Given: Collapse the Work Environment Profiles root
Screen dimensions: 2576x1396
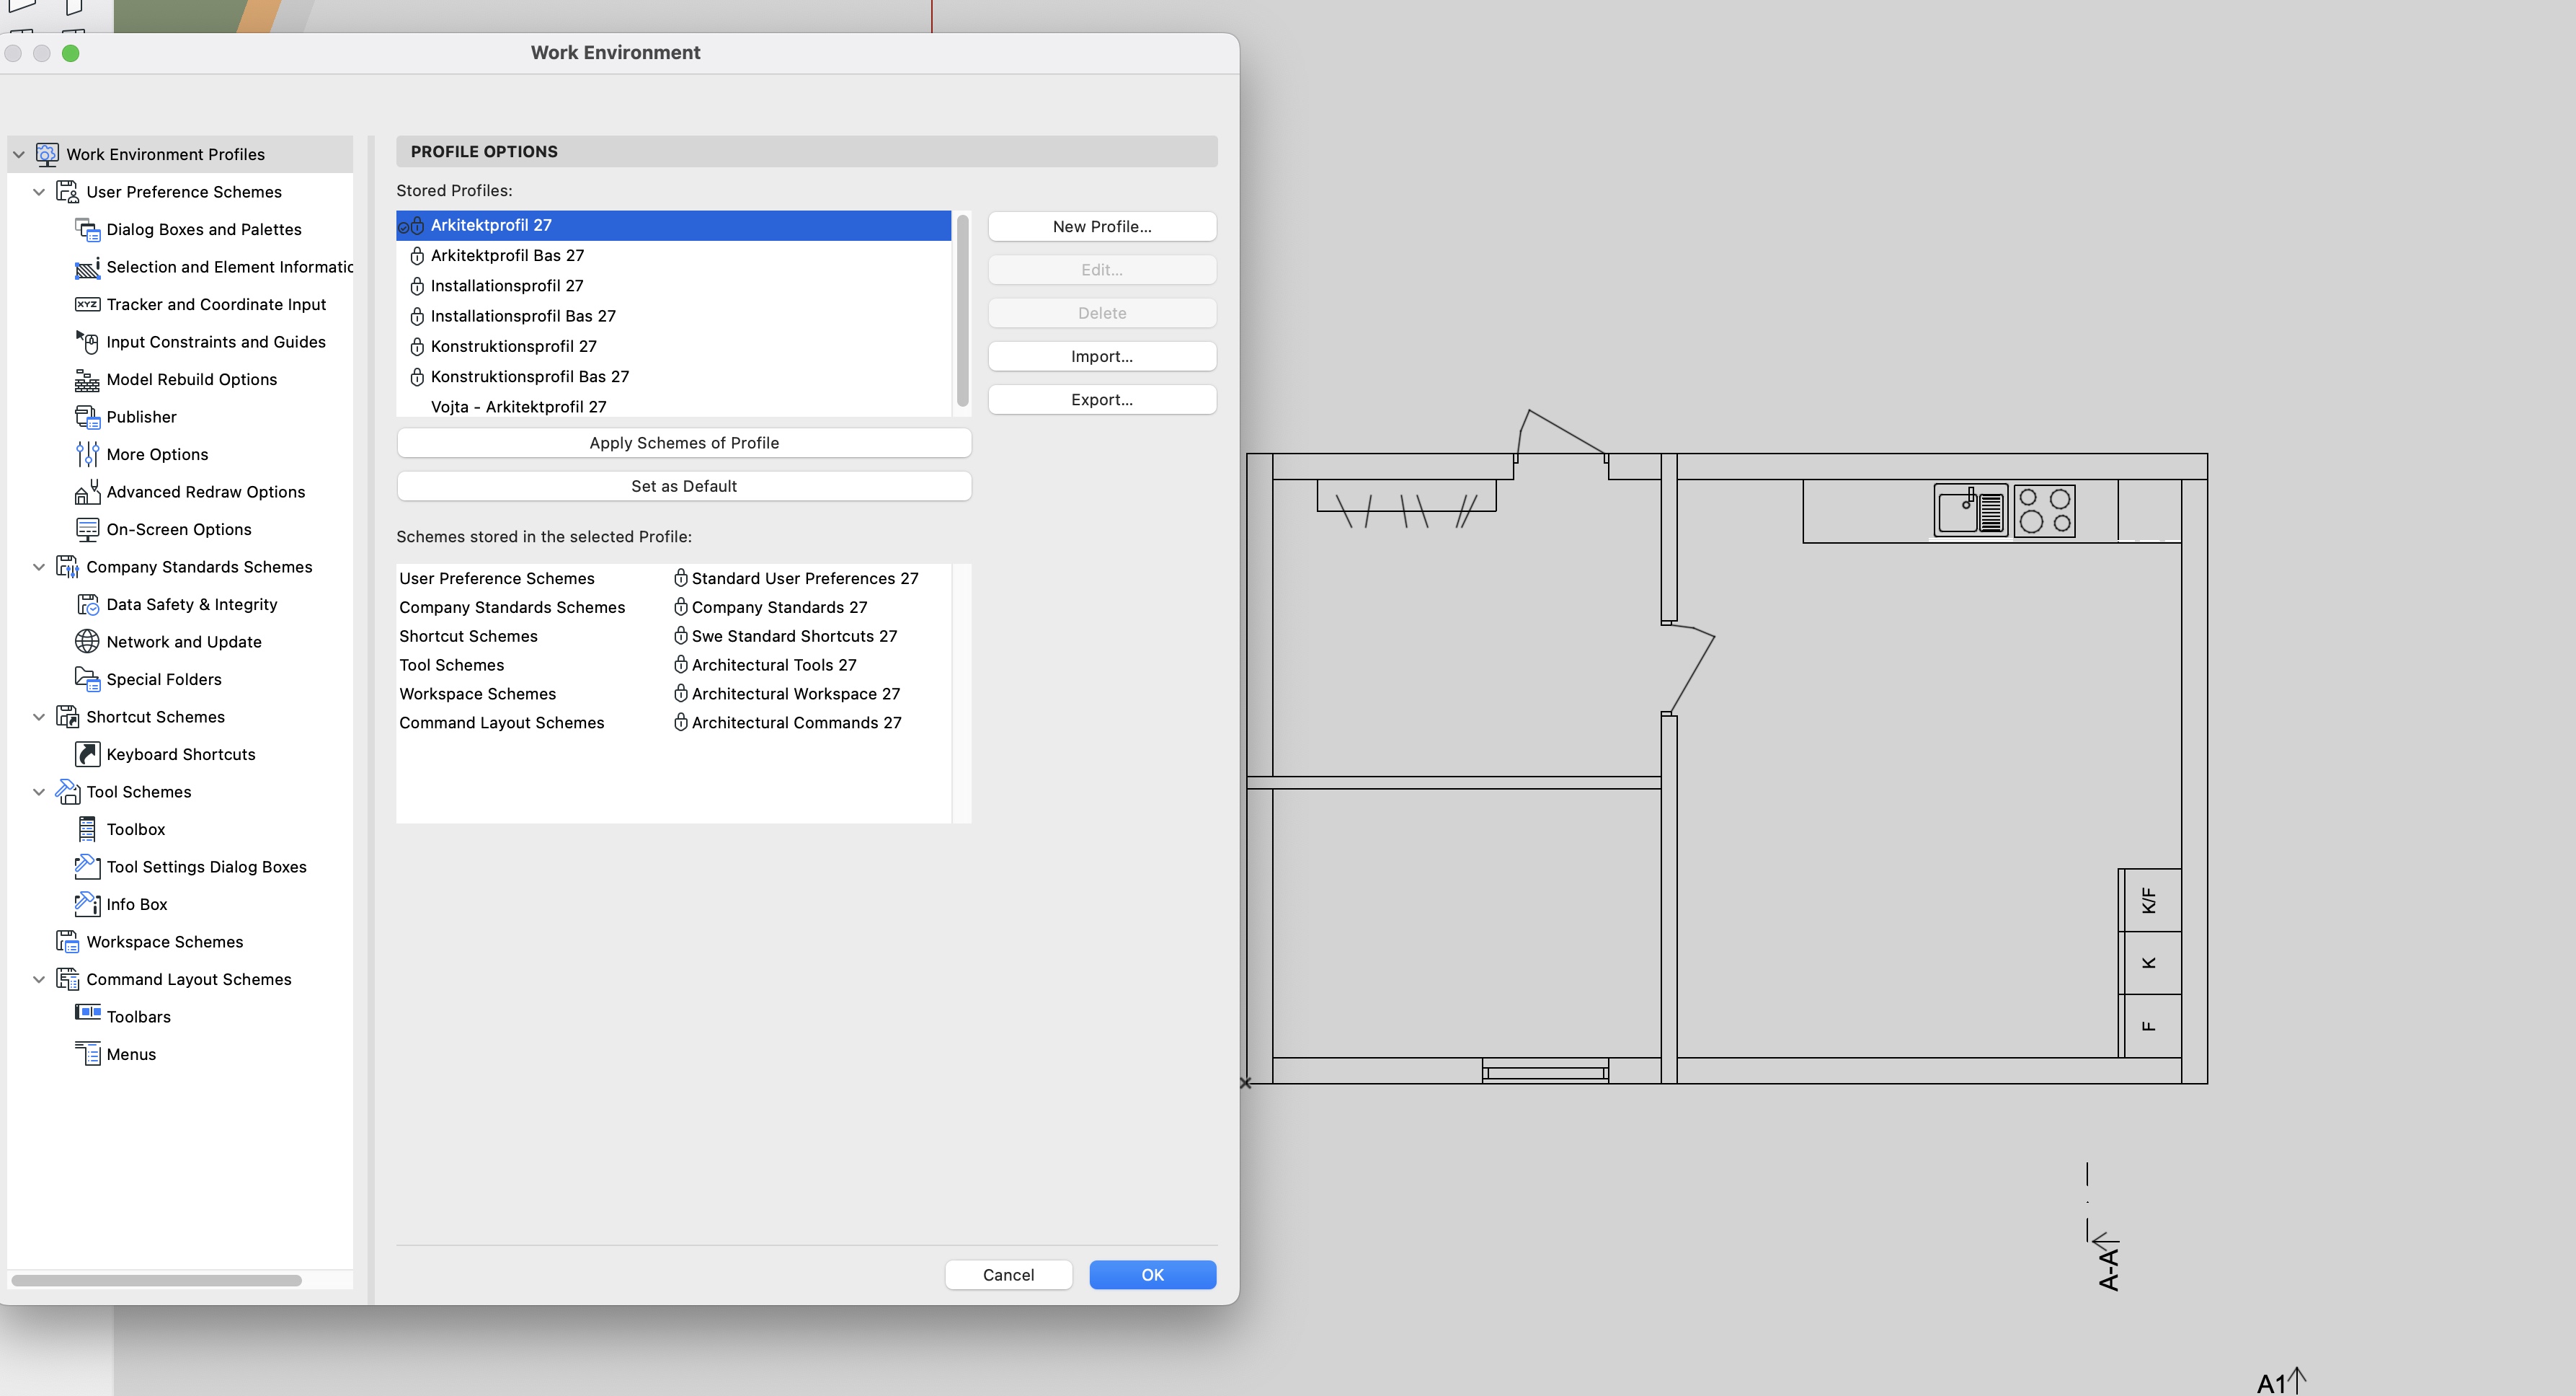Looking at the screenshot, I should pyautogui.click(x=19, y=154).
